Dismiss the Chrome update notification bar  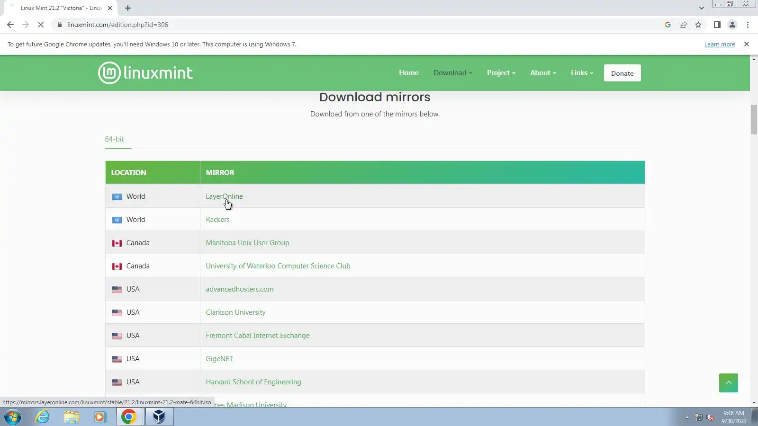point(747,44)
